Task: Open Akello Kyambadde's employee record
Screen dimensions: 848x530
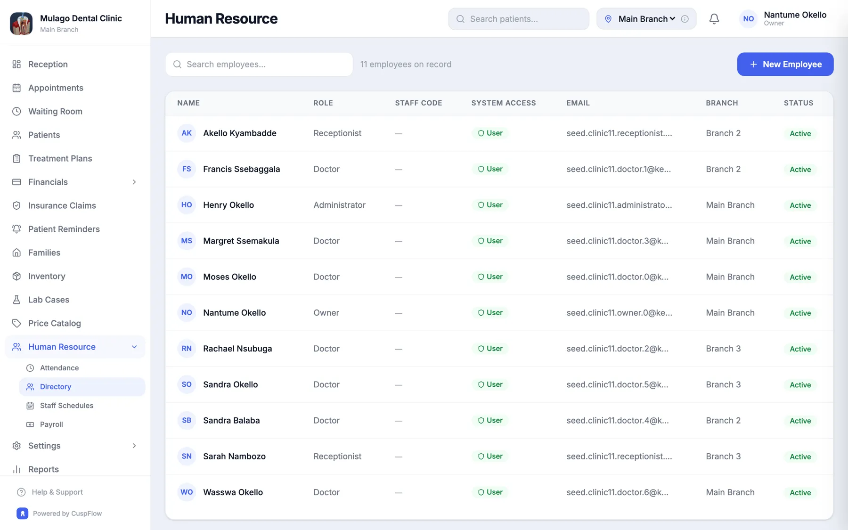Action: click(499, 133)
